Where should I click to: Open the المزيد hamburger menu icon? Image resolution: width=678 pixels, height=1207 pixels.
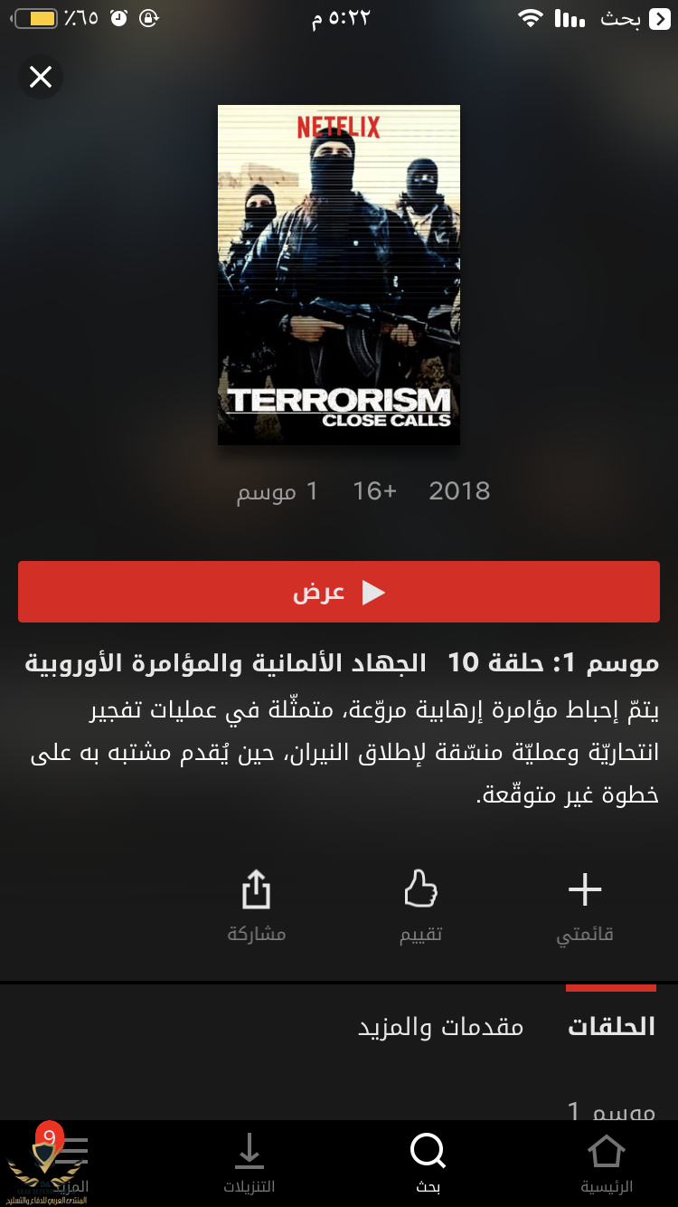[71, 1151]
